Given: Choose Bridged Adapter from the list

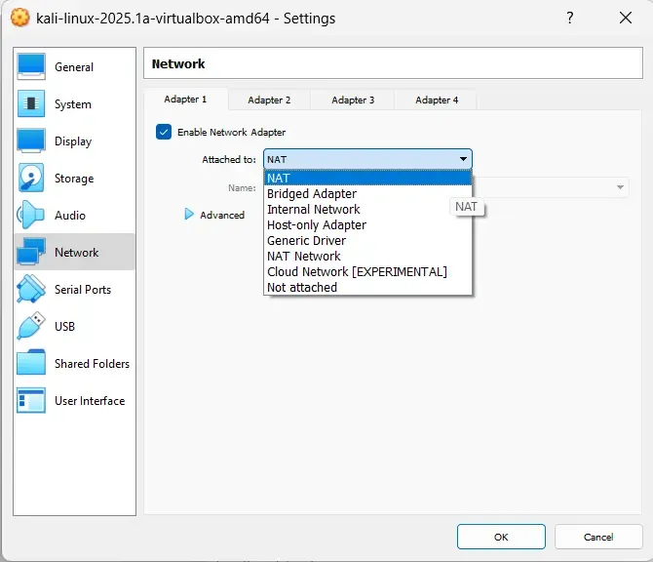Looking at the screenshot, I should [x=312, y=193].
